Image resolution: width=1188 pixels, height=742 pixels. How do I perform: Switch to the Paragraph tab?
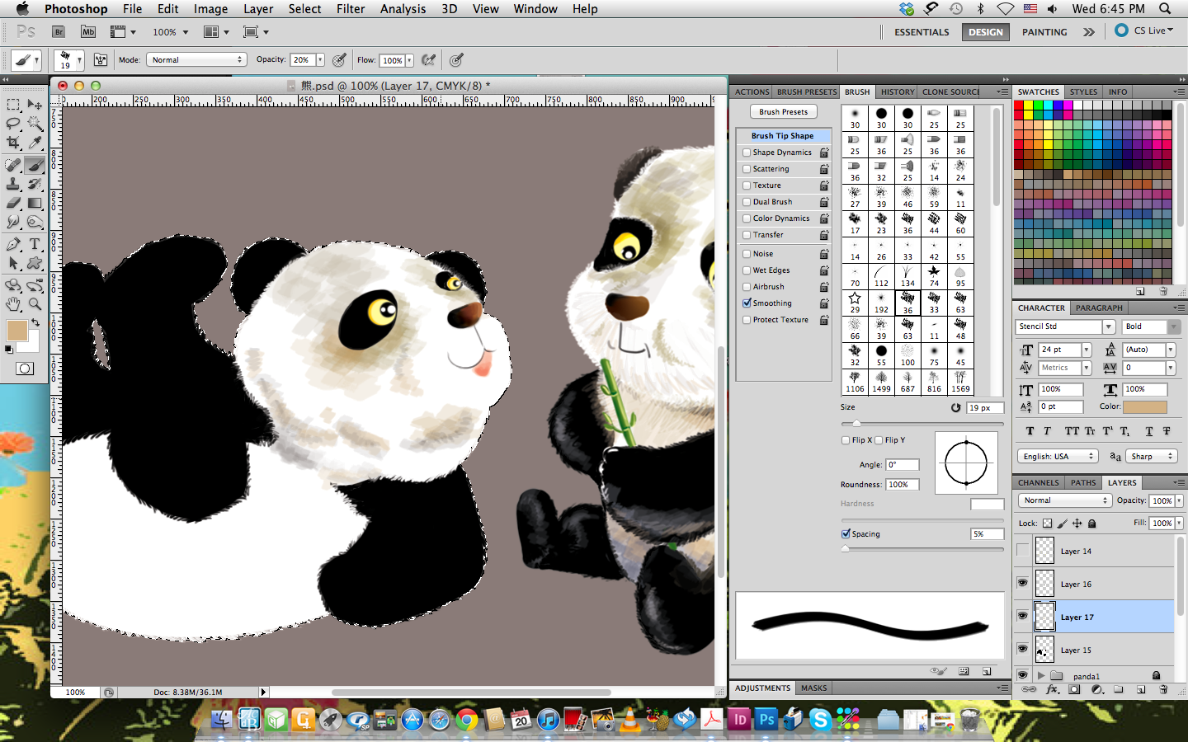pos(1099,308)
